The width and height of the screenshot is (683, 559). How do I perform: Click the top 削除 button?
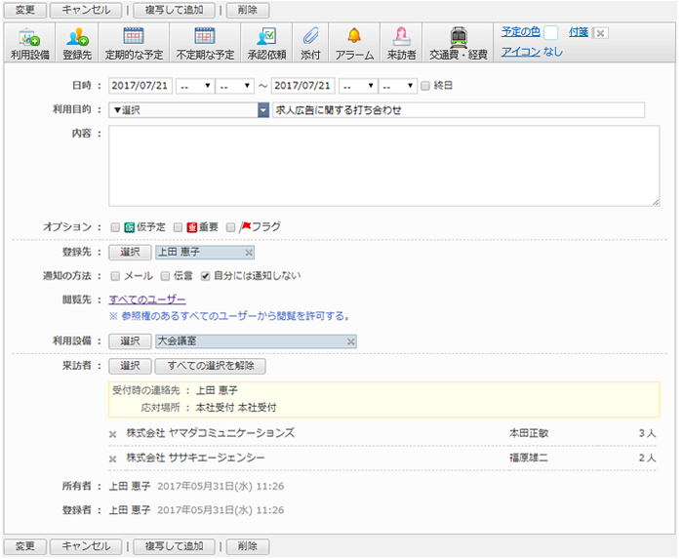[248, 10]
